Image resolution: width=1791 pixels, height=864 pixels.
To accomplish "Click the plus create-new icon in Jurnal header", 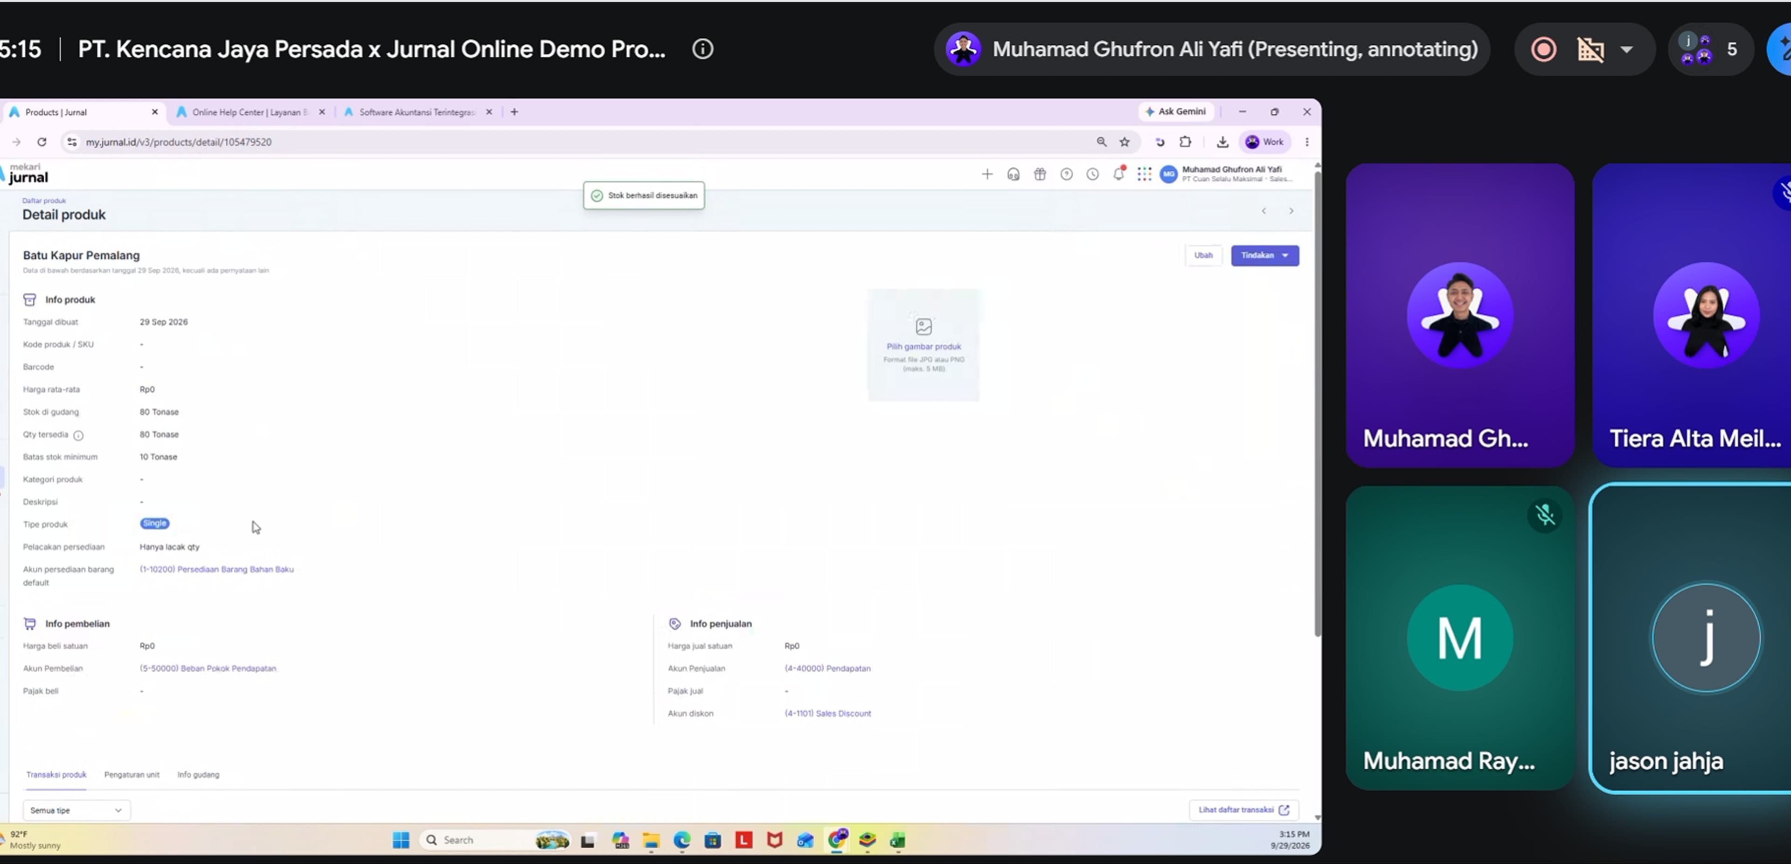I will [986, 174].
